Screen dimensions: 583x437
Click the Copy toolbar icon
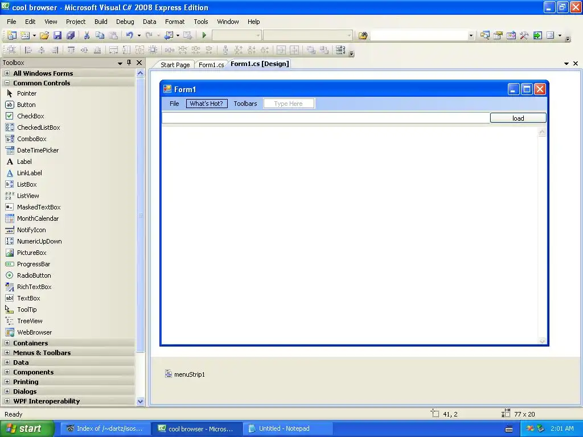[x=100, y=35]
